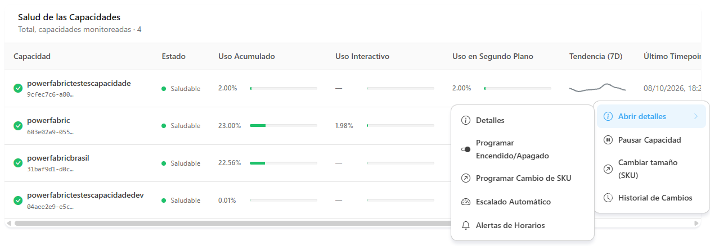Click the capacity ID 9cfec7c6-a80…
The height and width of the screenshot is (246, 710).
point(50,94)
